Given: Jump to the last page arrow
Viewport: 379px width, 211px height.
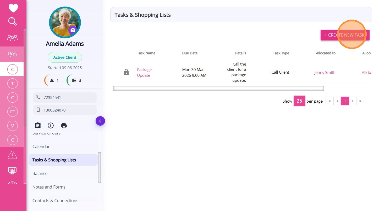Looking at the screenshot, I should click(360, 101).
